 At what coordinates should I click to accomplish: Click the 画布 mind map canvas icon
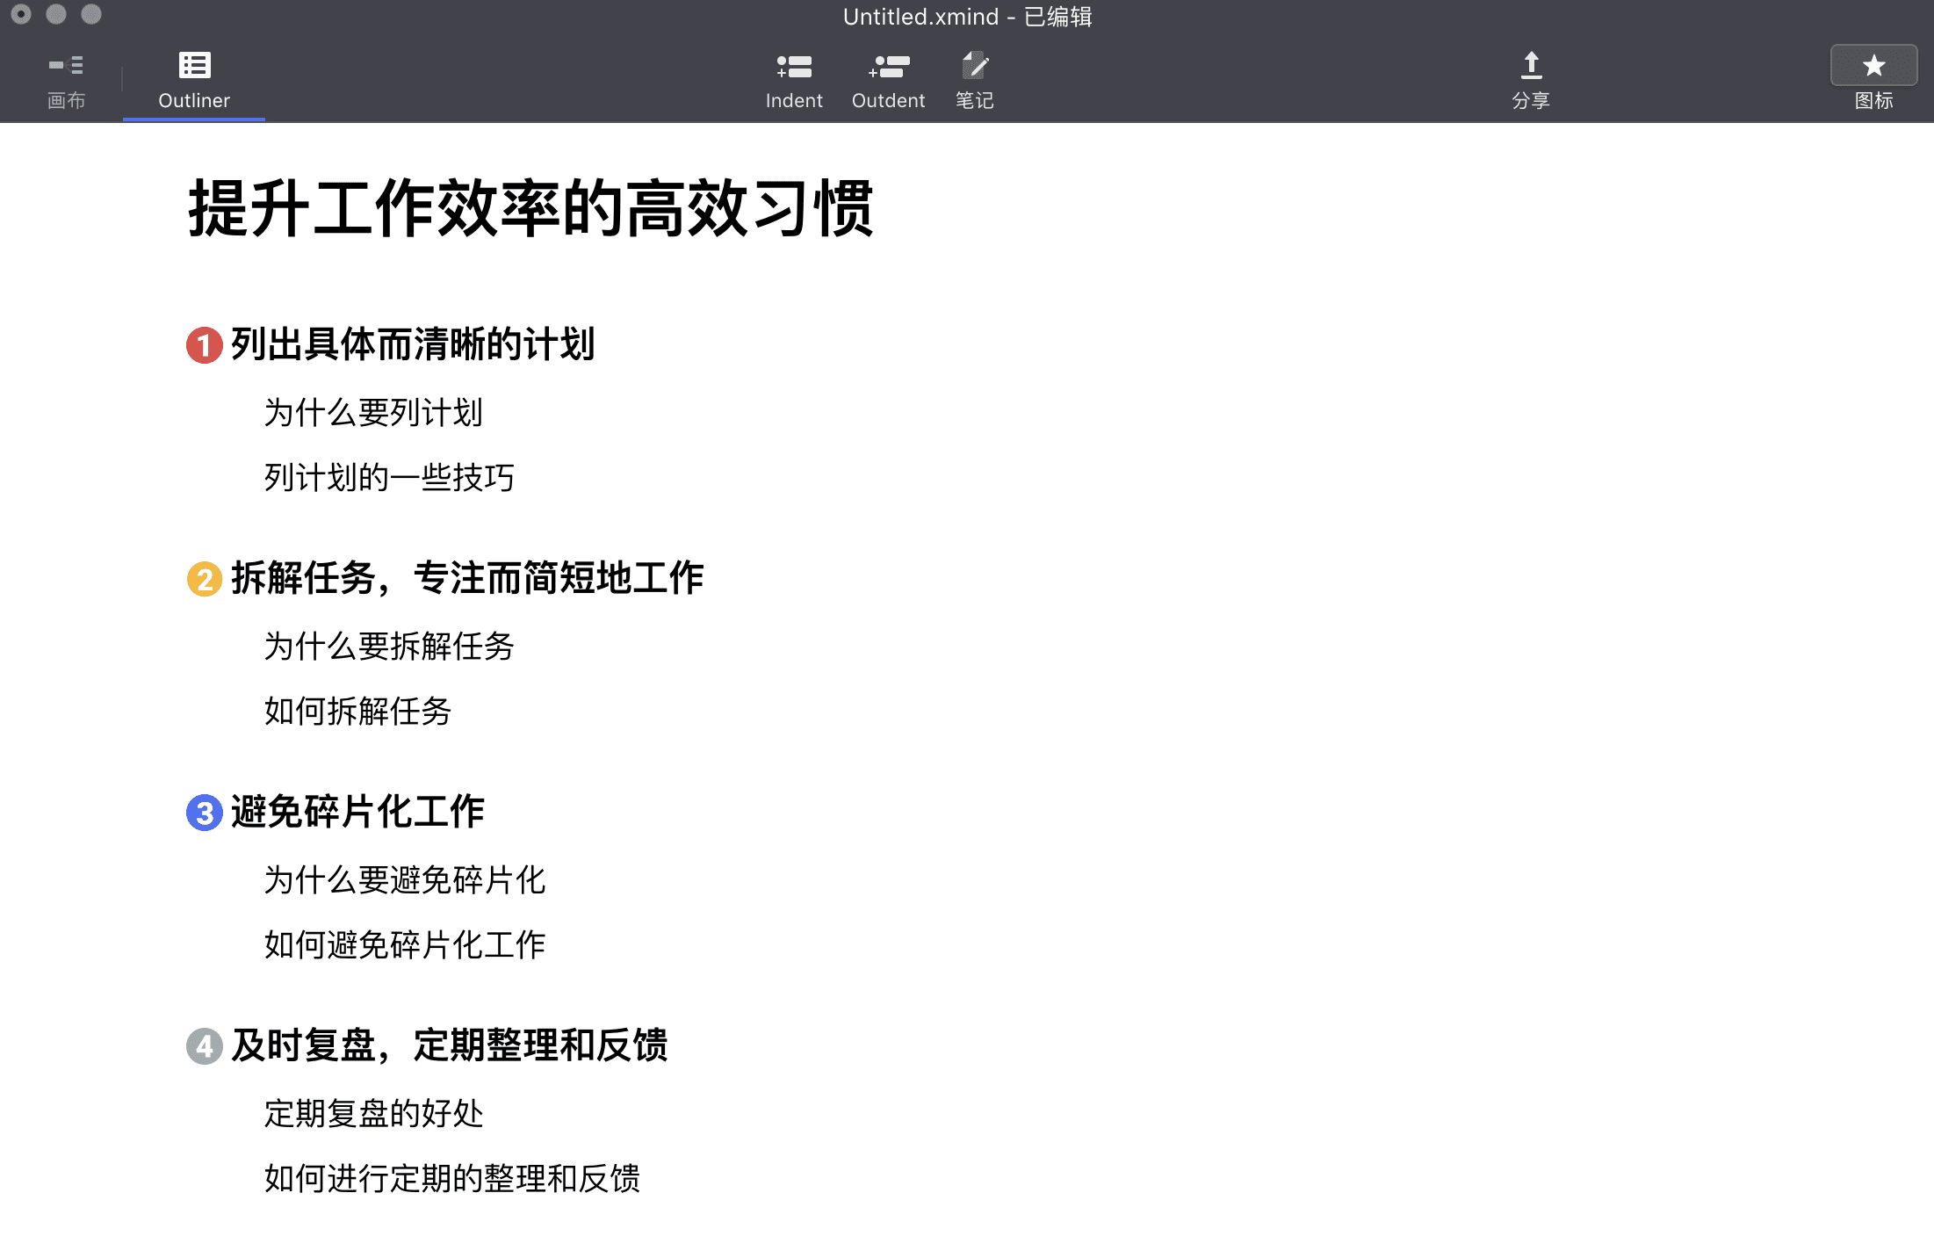pos(67,79)
